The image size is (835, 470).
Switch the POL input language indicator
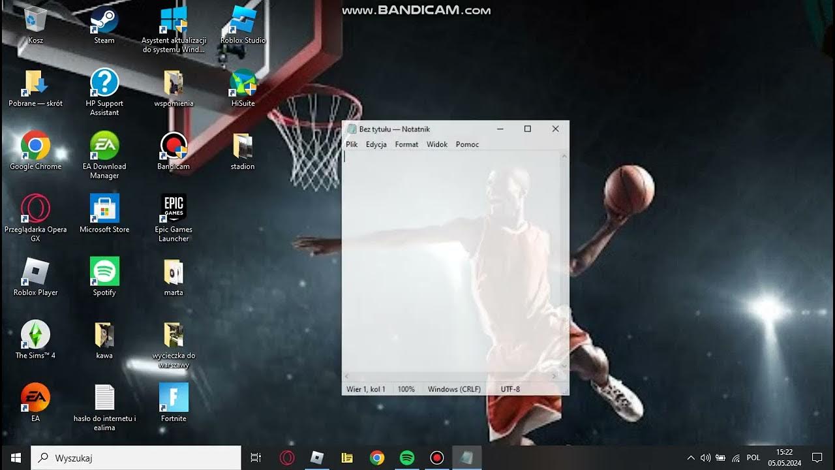point(753,458)
